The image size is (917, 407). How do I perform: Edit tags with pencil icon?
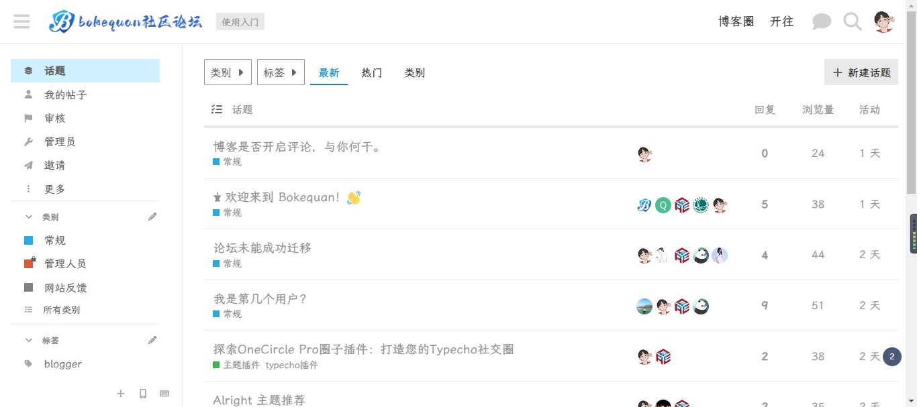point(152,340)
